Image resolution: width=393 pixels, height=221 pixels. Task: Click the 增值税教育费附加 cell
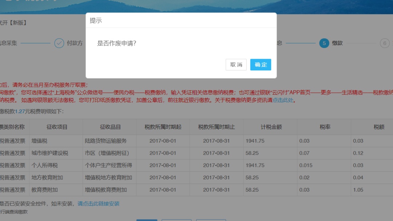coord(106,190)
